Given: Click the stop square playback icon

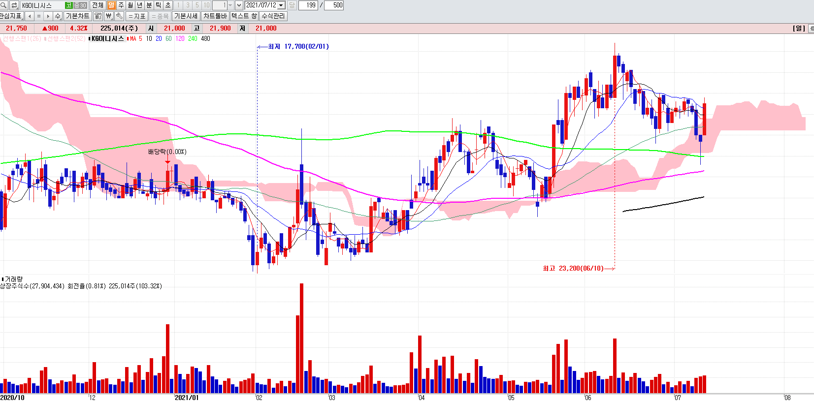Looking at the screenshot, I should click(x=39, y=16).
